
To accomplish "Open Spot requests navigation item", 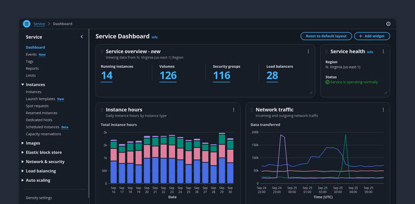I will point(37,106).
